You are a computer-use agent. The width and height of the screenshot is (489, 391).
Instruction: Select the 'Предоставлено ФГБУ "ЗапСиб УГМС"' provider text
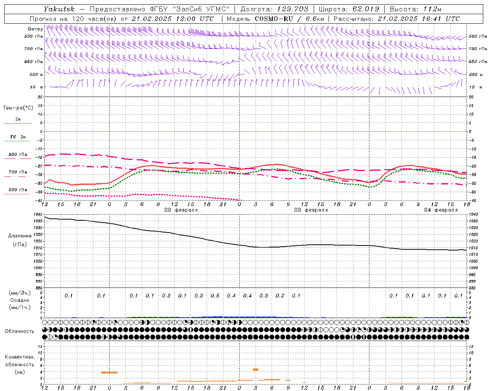(x=159, y=9)
